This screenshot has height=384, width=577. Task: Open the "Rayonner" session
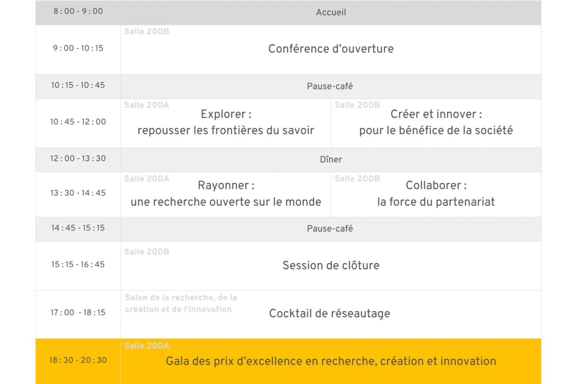[x=226, y=194]
